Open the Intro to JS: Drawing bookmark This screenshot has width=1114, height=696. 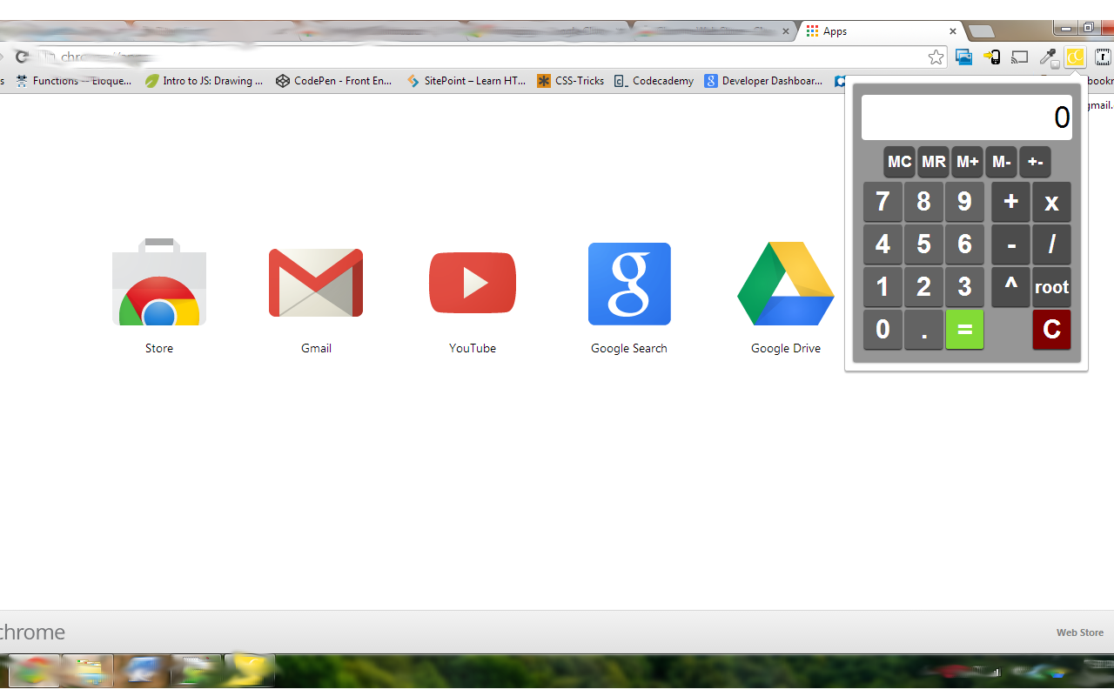pyautogui.click(x=205, y=81)
